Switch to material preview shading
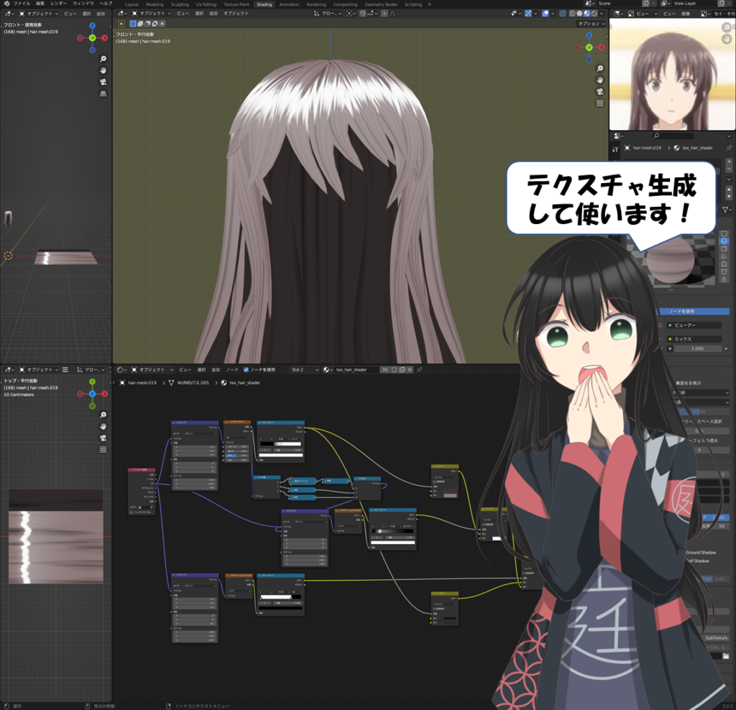Image resolution: width=736 pixels, height=710 pixels. coord(586,14)
